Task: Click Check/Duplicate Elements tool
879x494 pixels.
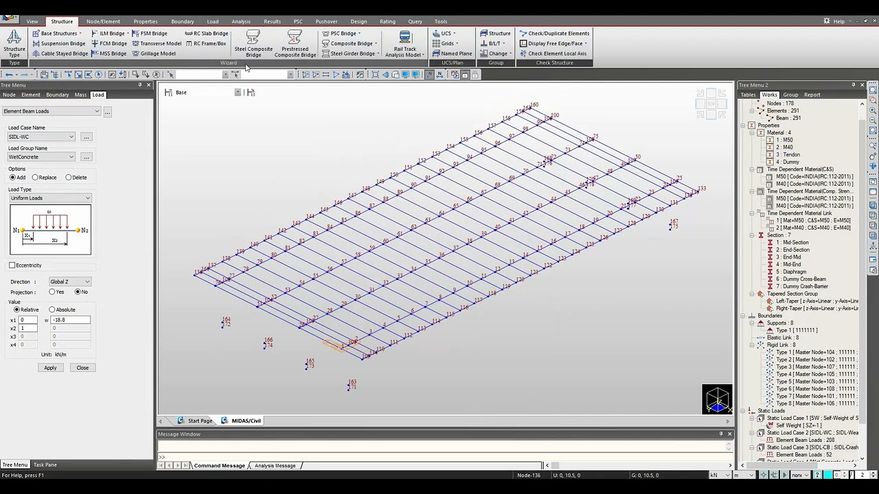Action: click(x=554, y=33)
